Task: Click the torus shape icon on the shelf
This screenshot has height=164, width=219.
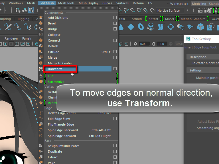Action: [x=141, y=27]
